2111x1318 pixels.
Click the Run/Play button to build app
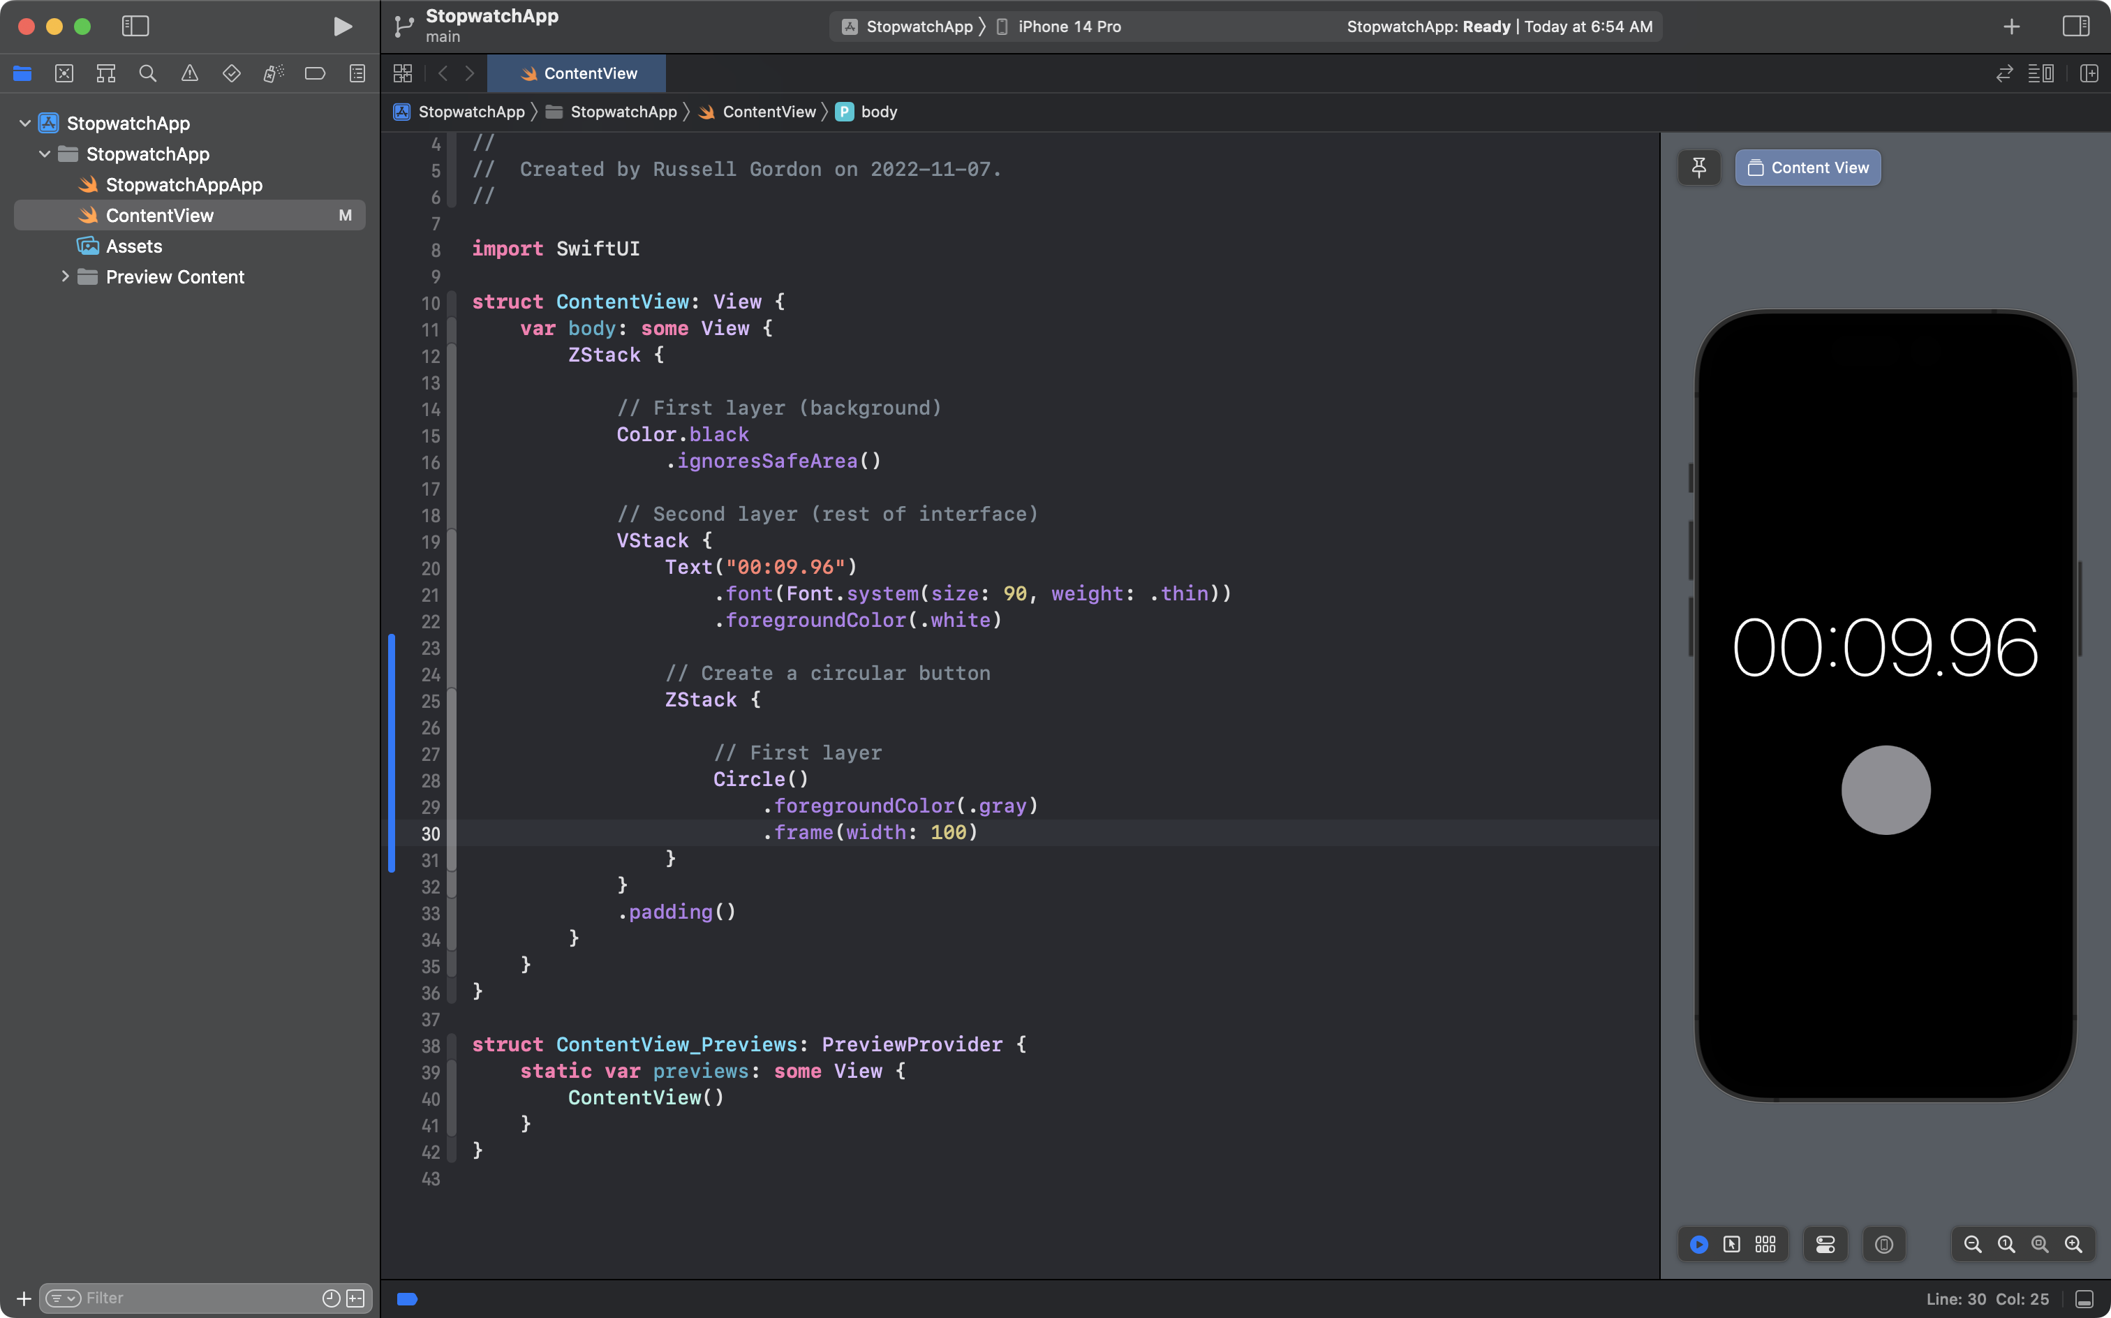[341, 26]
